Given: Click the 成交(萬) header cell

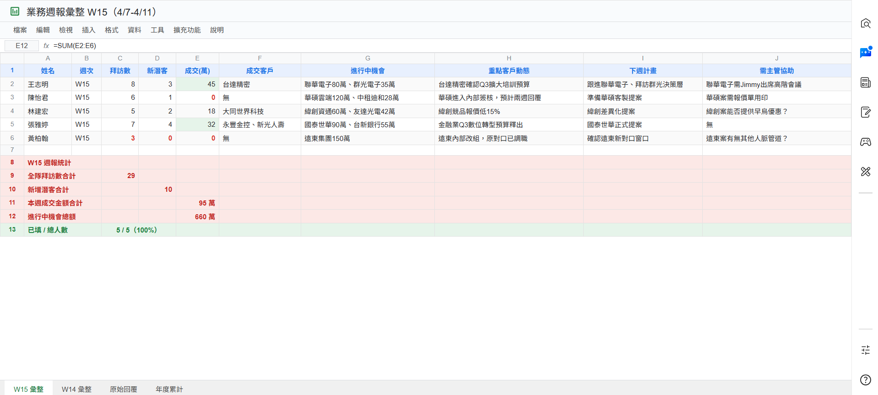Looking at the screenshot, I should click(x=197, y=70).
